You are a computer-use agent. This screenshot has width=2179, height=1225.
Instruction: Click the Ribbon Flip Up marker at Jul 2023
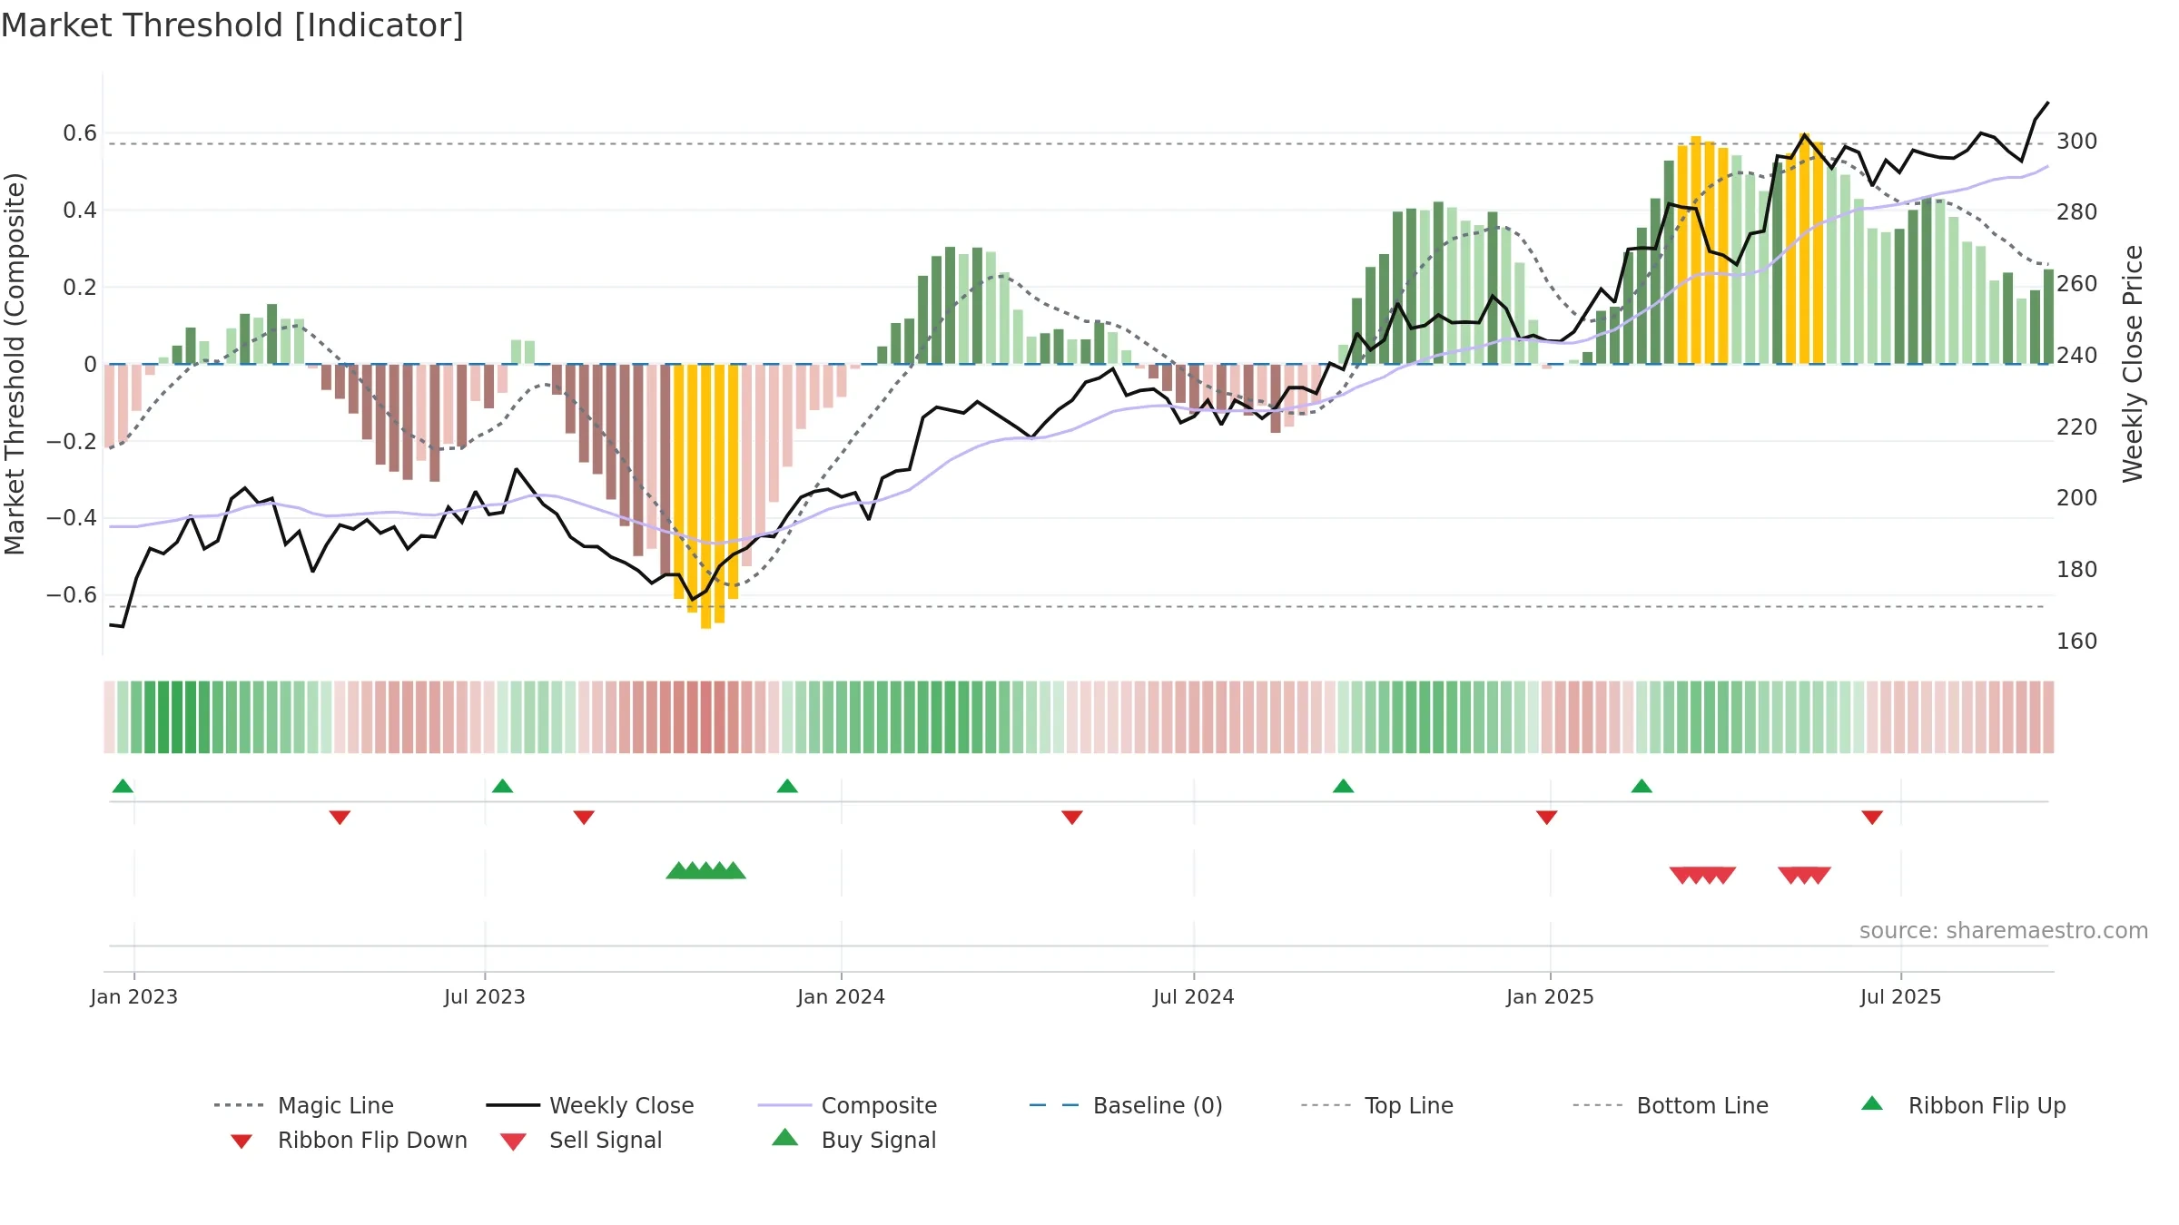[x=502, y=786]
